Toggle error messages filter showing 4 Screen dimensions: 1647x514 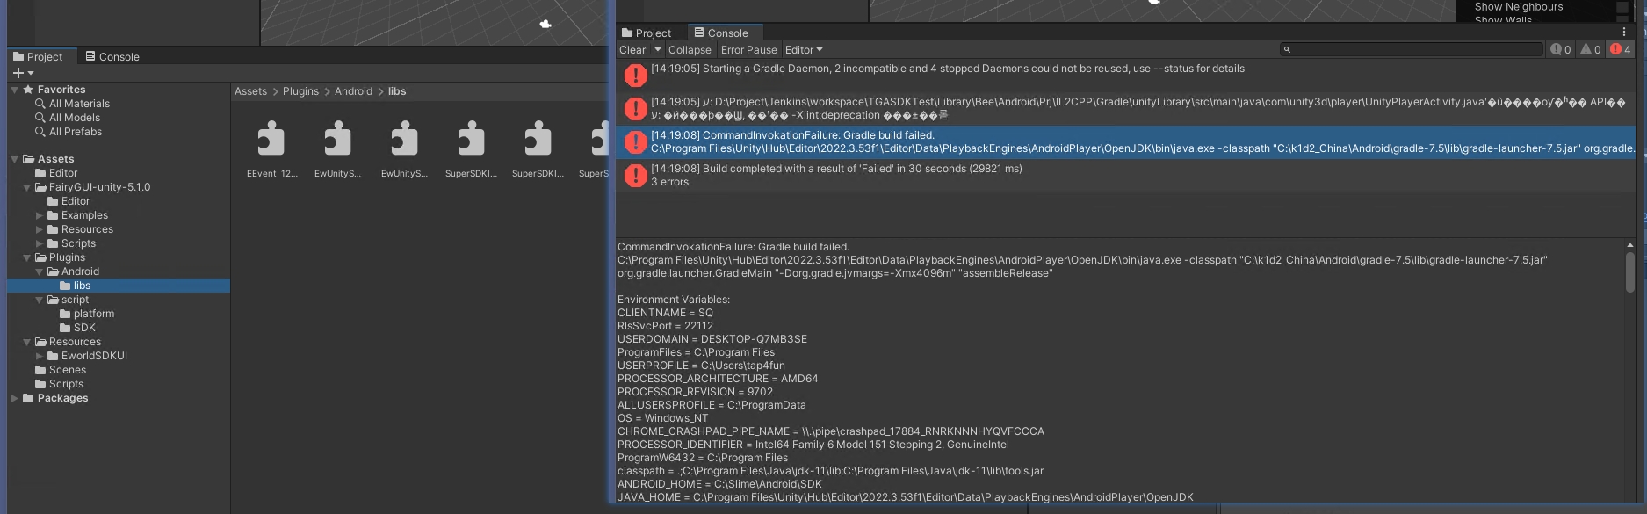(1621, 50)
